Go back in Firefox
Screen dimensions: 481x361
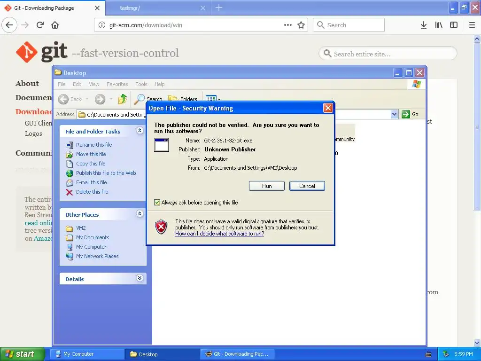[9, 25]
